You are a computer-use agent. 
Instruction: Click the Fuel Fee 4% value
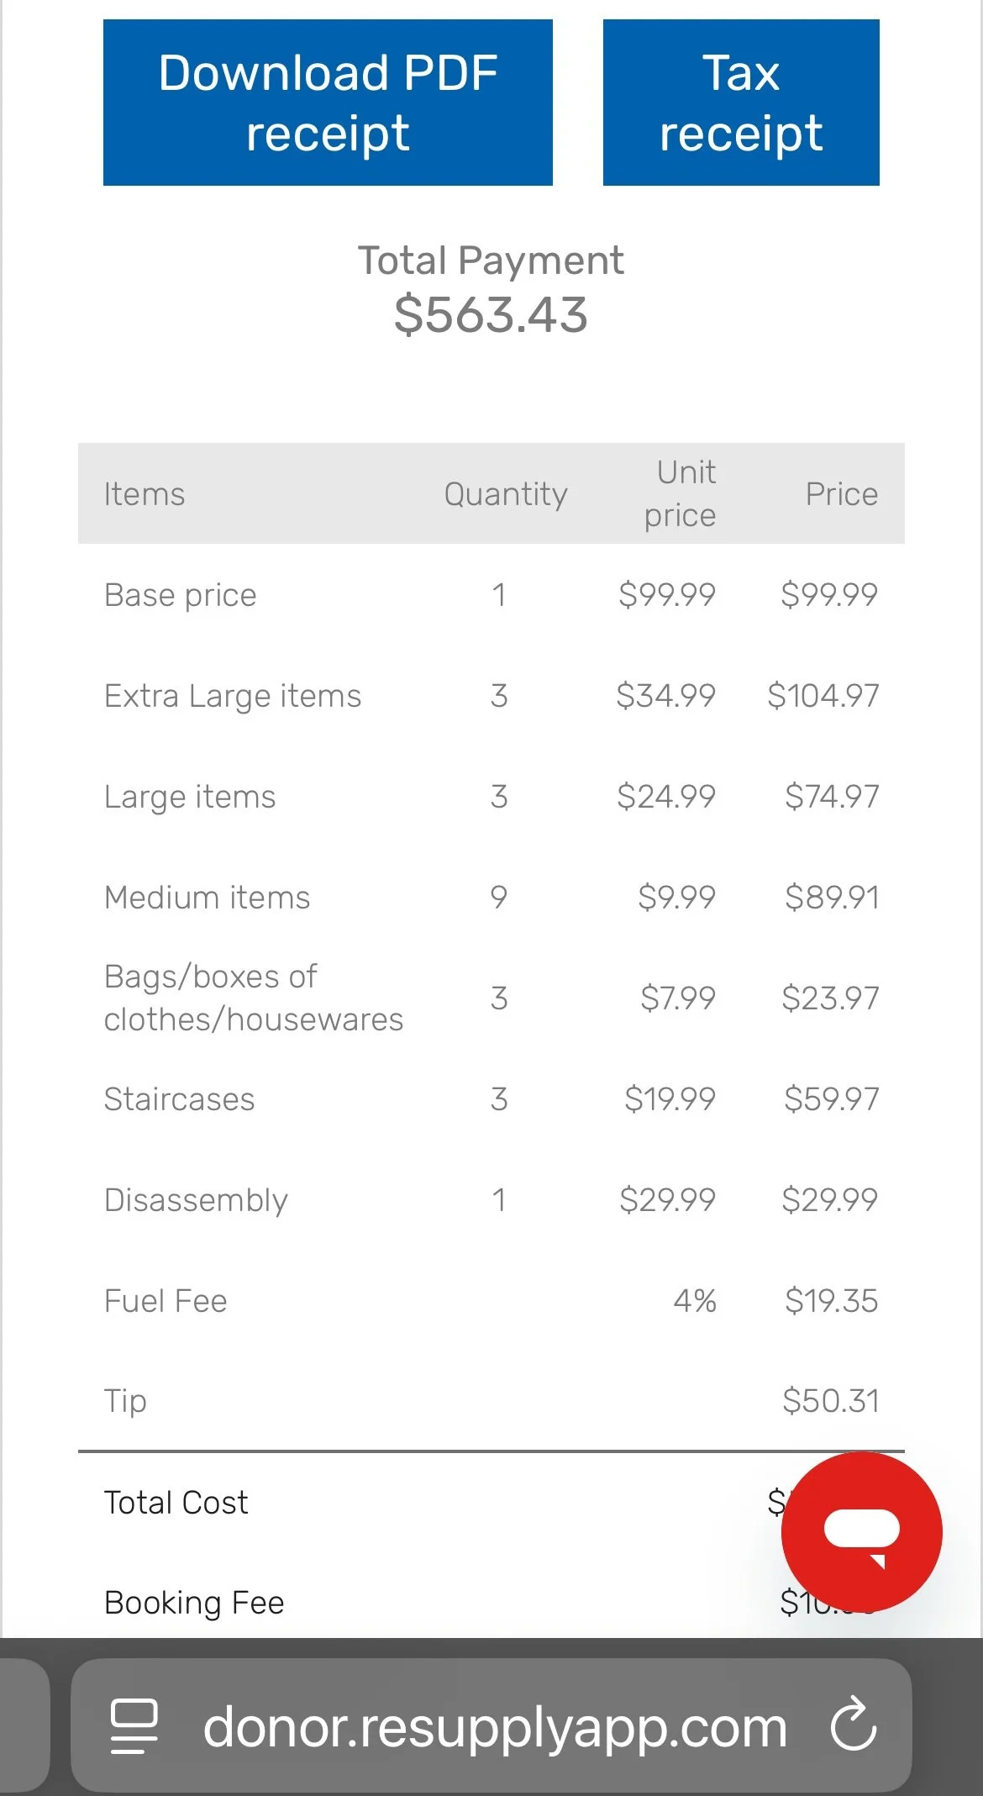[x=695, y=1301]
